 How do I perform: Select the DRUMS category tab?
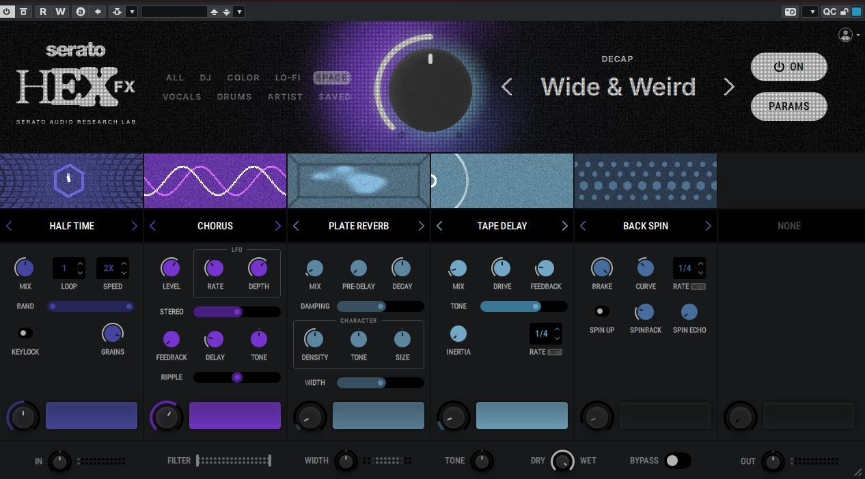pos(235,97)
